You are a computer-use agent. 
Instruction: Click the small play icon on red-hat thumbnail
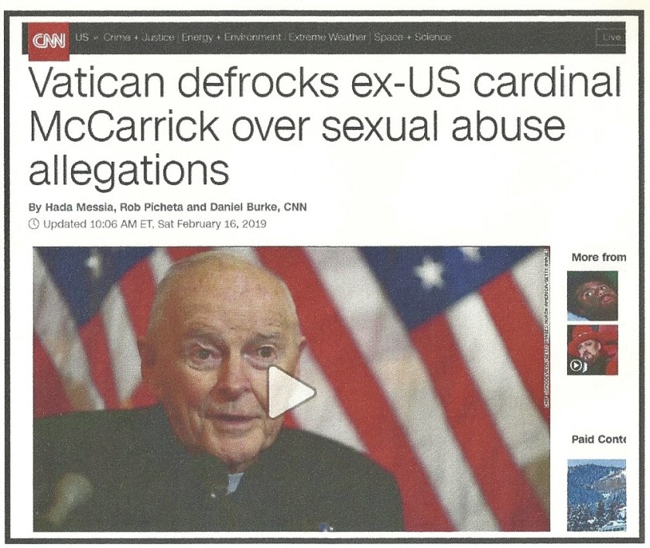tap(576, 365)
